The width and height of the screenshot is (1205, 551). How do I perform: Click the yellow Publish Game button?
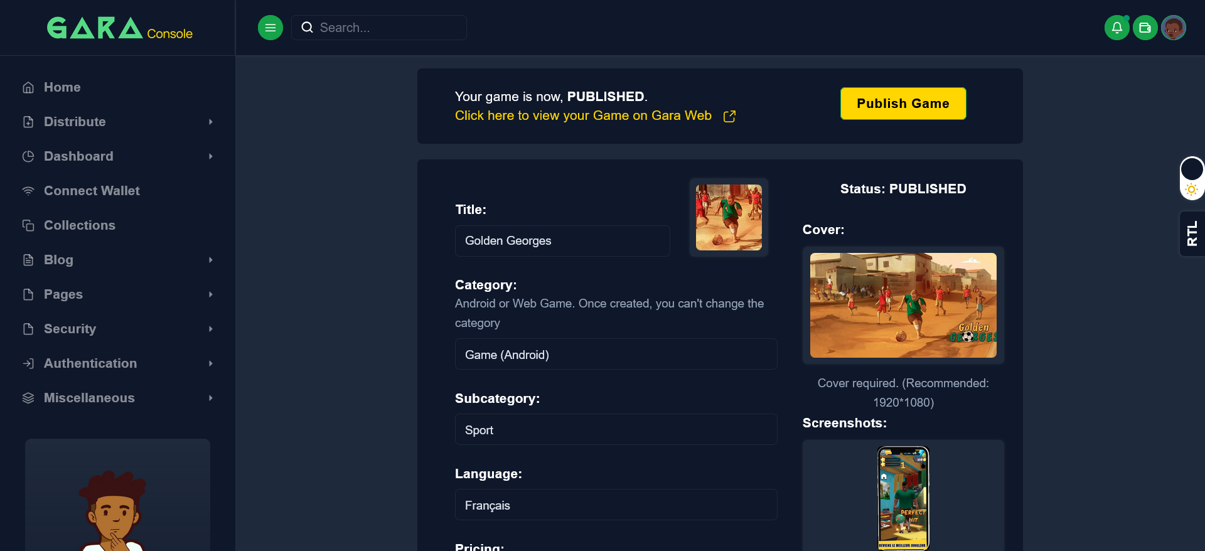click(x=903, y=104)
